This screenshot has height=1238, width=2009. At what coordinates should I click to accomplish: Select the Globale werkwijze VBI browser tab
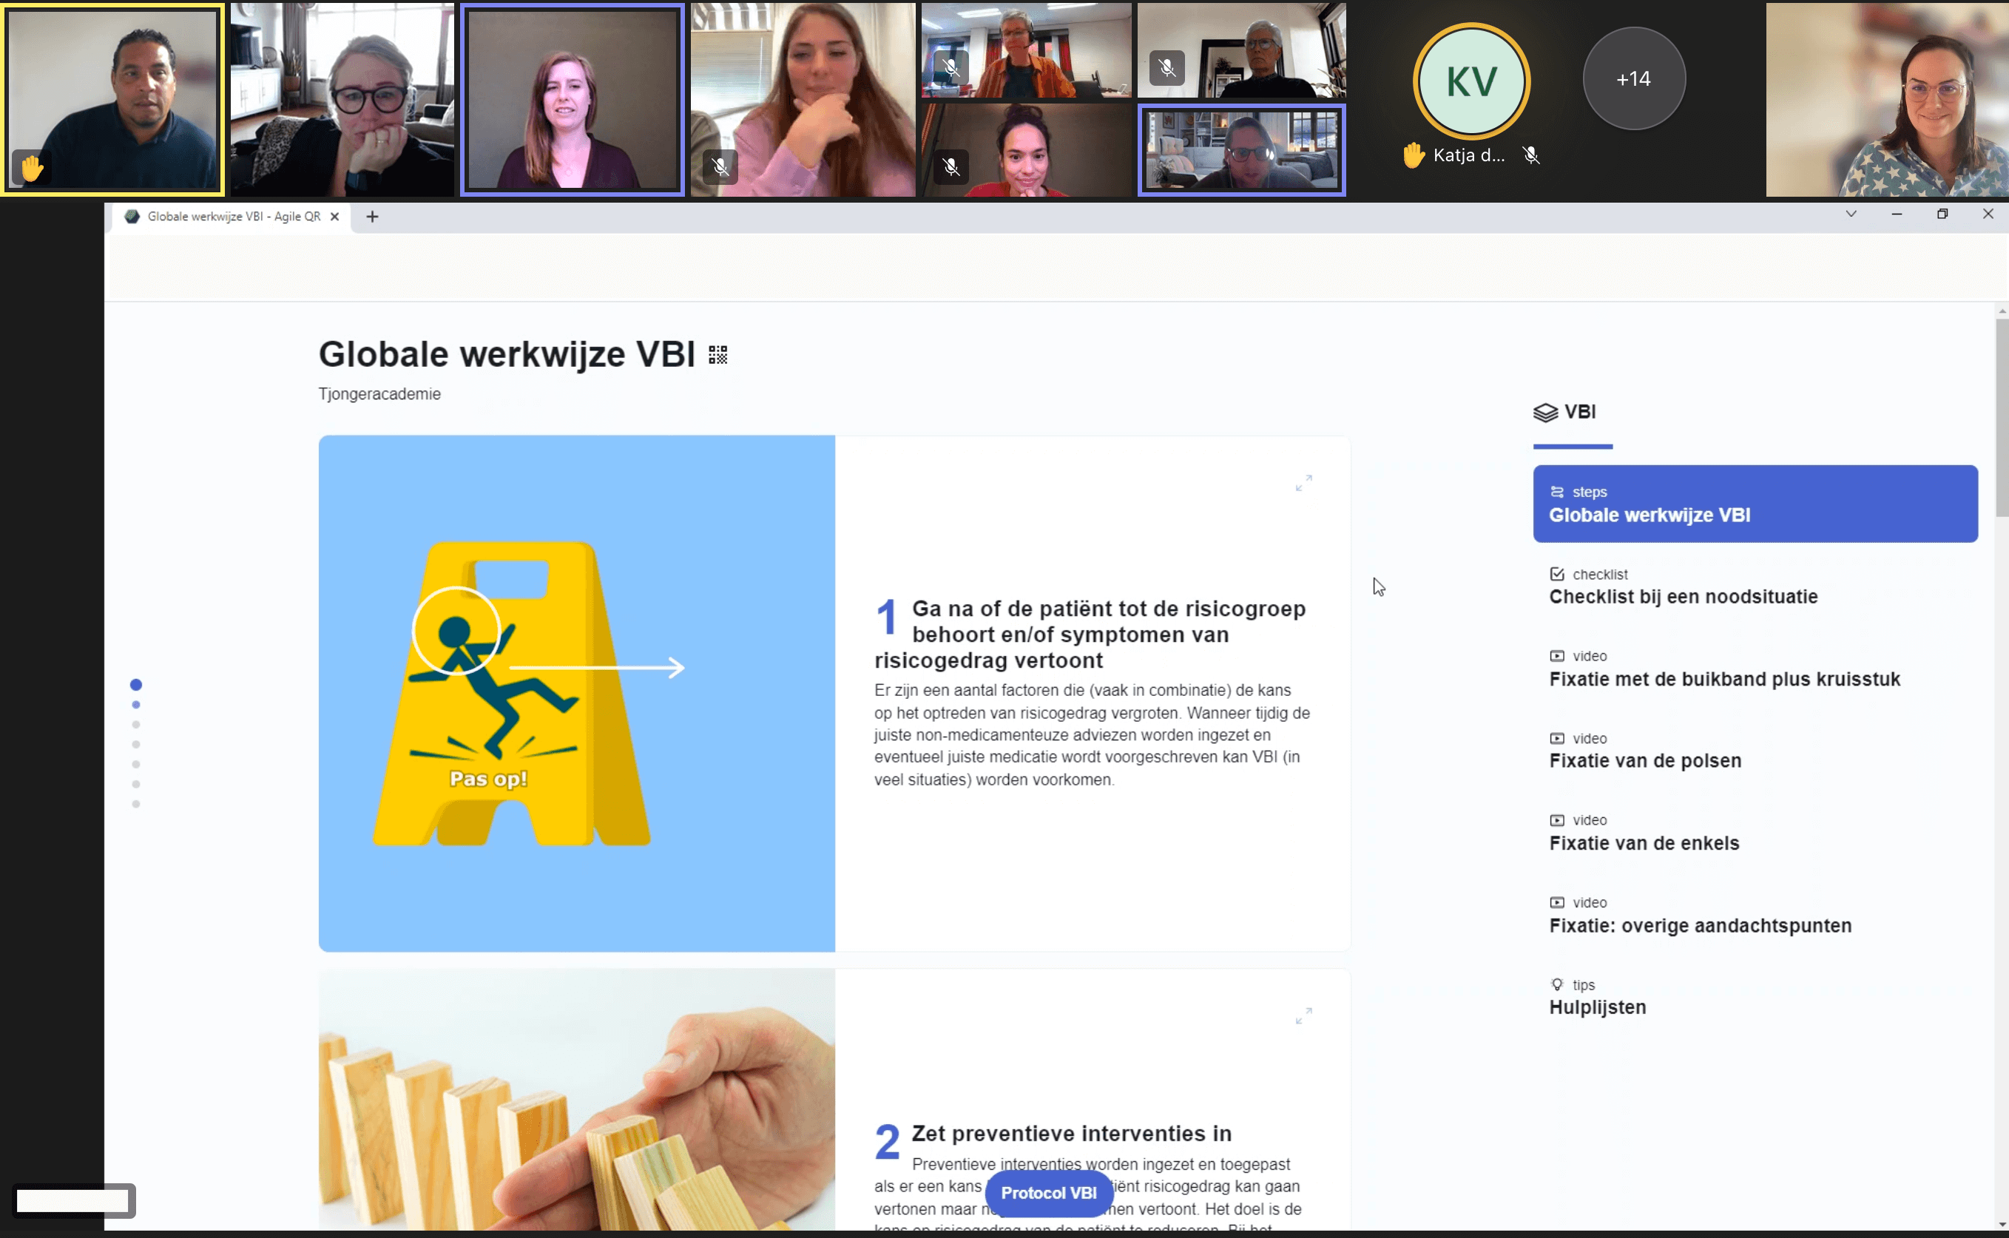click(x=234, y=217)
